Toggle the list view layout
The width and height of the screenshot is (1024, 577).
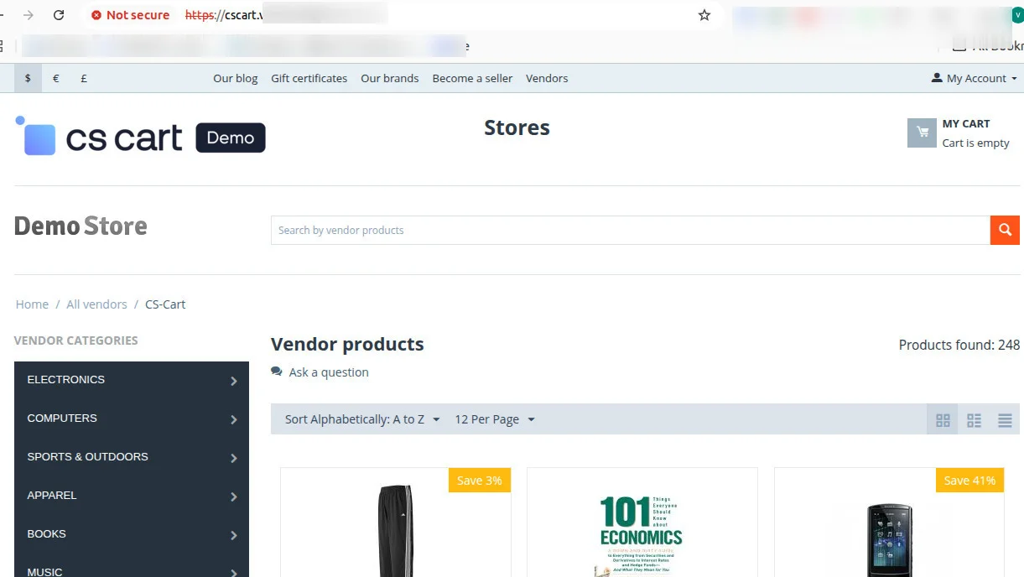click(x=1005, y=419)
